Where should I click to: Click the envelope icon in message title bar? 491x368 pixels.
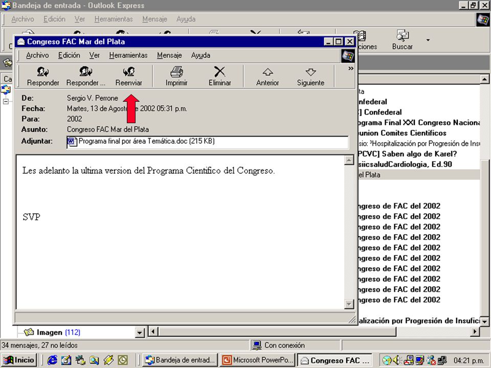pos(21,41)
